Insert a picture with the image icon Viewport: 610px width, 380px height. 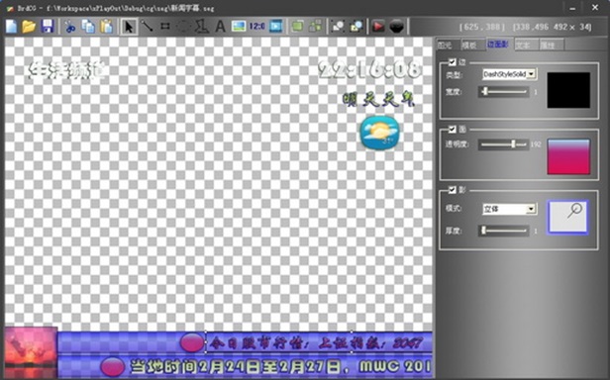coord(239,26)
